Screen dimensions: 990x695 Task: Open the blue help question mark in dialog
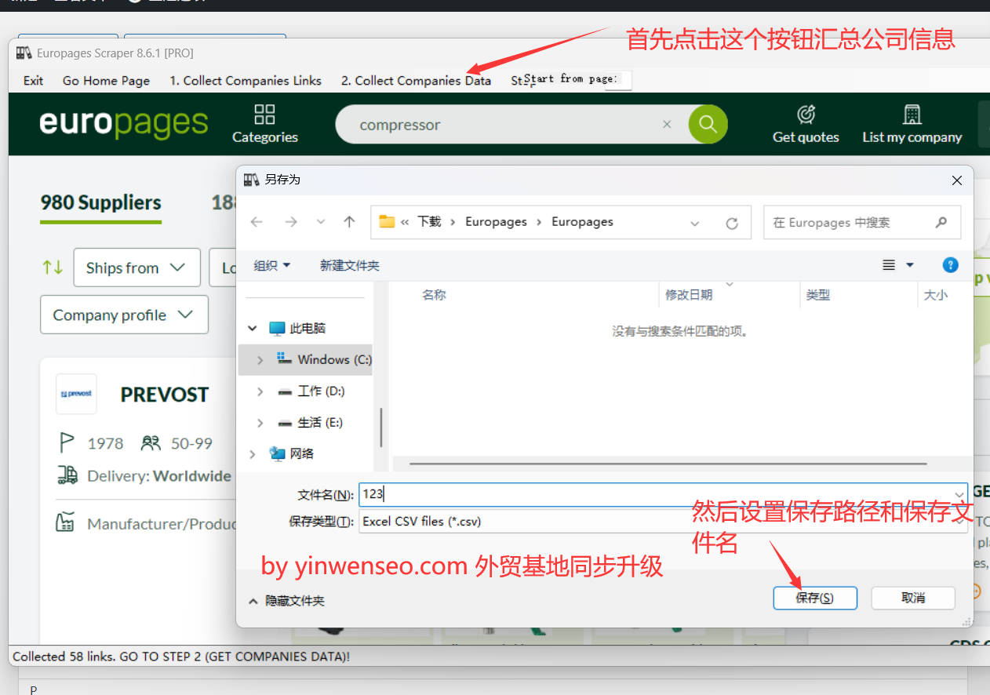(x=950, y=264)
